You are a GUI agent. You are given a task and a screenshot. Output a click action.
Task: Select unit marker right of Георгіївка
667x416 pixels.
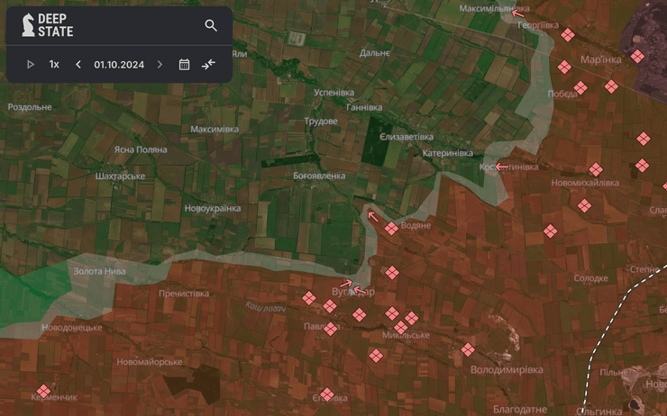tap(568, 35)
